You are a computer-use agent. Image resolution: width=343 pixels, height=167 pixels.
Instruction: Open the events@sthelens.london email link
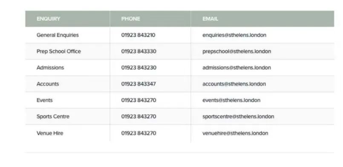coord(231,101)
